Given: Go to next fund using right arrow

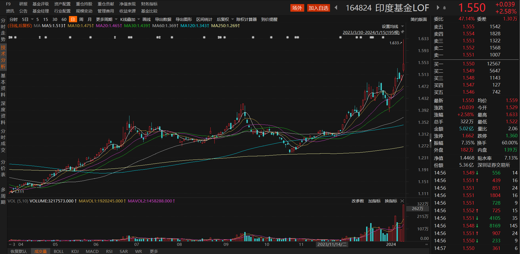Looking at the screenshot, I should tap(438, 8).
